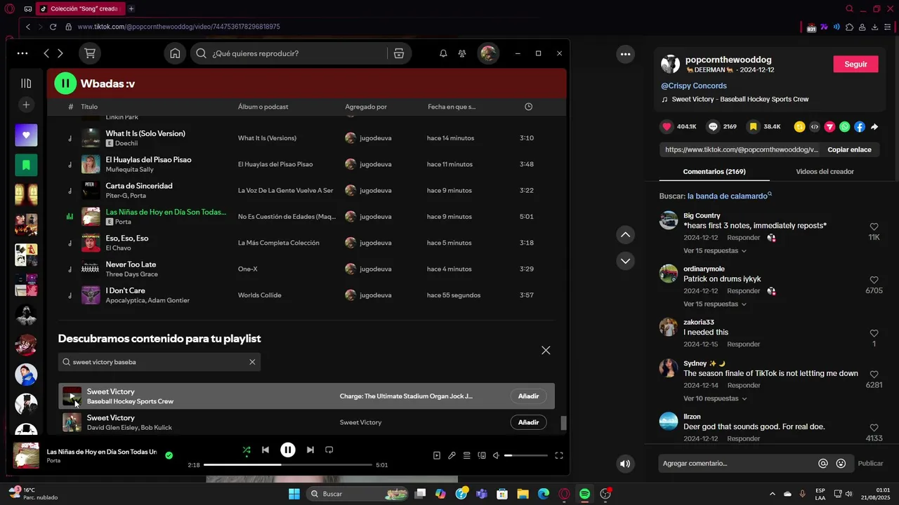Open Now Playing view icon
The height and width of the screenshot is (505, 899).
(437, 456)
